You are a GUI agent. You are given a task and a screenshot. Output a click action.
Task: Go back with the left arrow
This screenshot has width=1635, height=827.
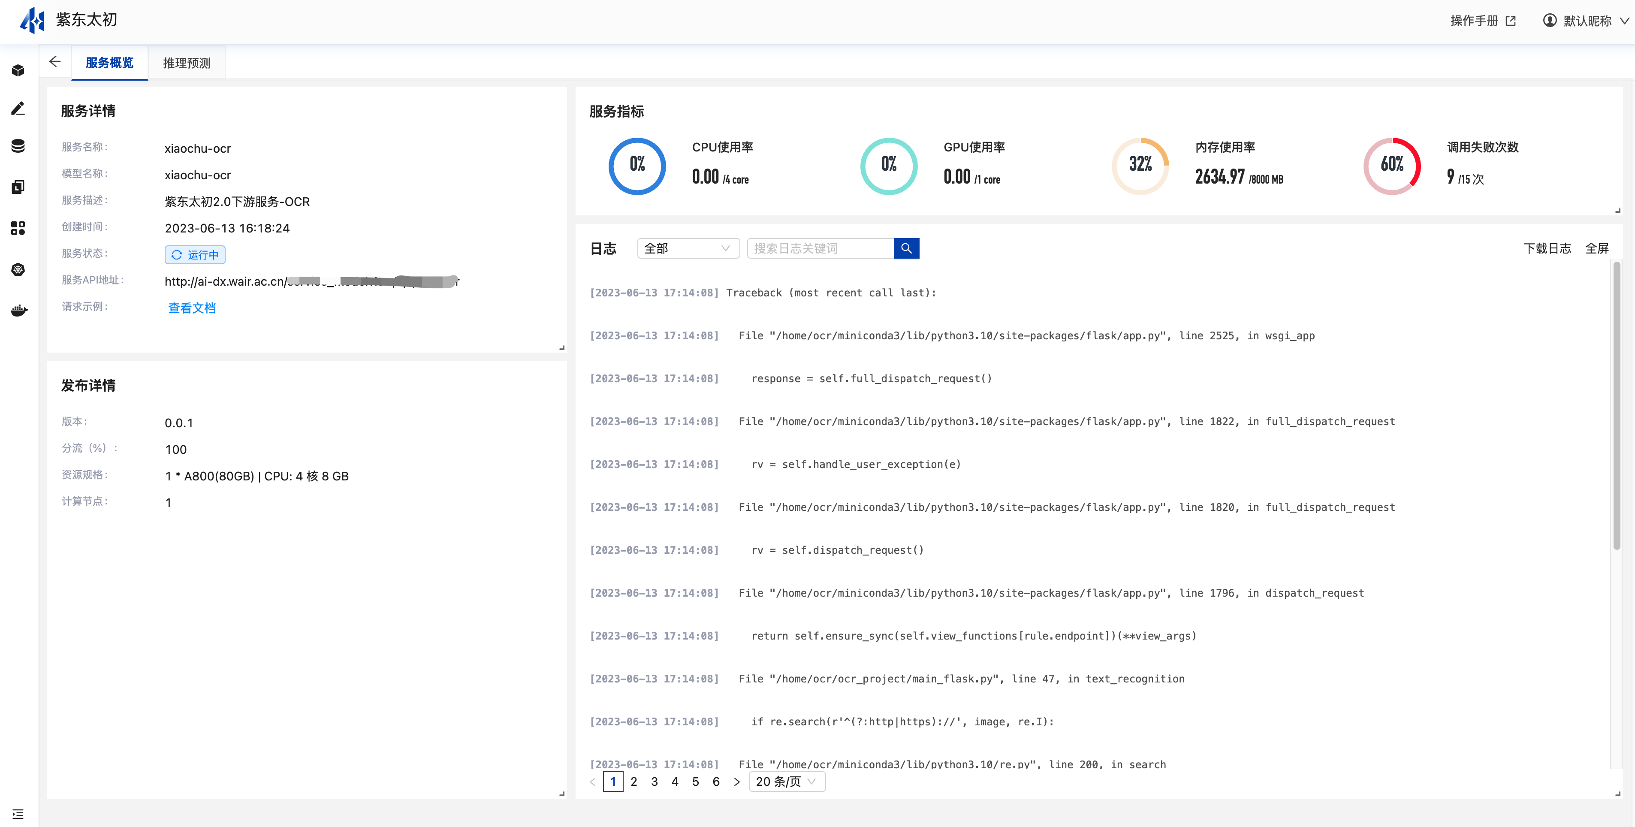(54, 62)
